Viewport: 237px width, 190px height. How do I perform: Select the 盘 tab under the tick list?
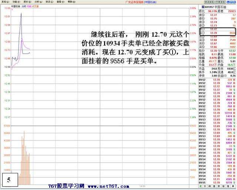pos(214,187)
